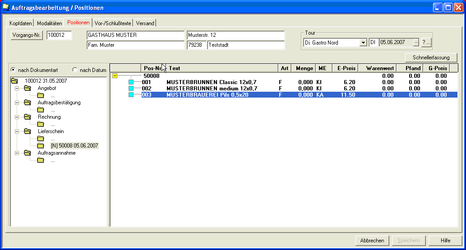Click the Rechnung folder icon
Screen dimensions: 466x250
[28, 117]
